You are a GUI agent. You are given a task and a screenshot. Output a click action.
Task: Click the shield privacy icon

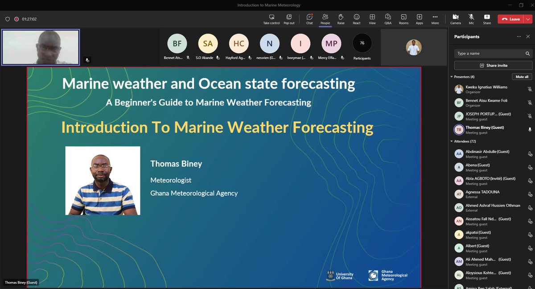point(8,19)
